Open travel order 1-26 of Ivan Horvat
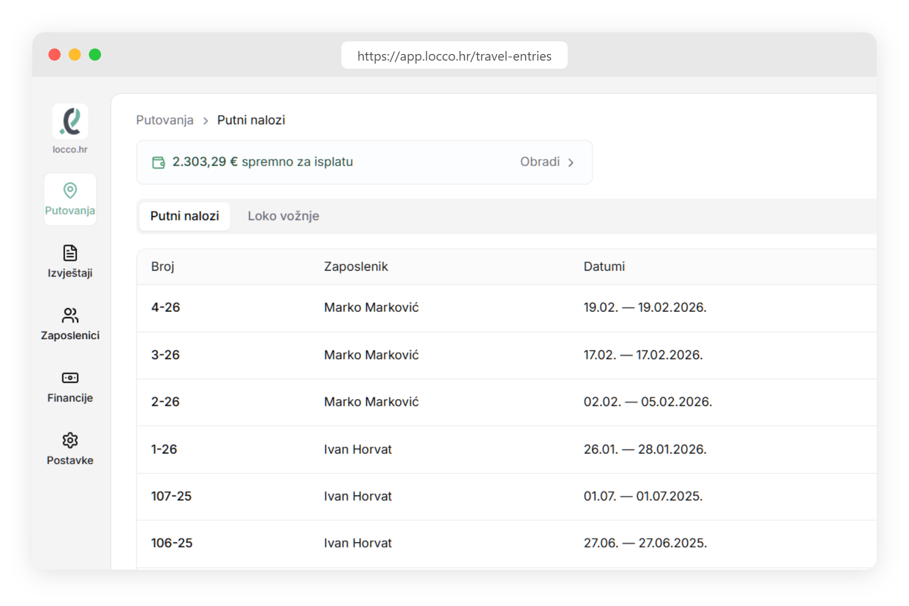The image size is (909, 606). pyautogui.click(x=164, y=449)
